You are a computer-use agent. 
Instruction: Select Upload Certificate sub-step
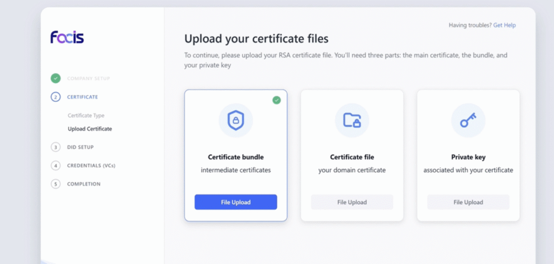tap(89, 129)
